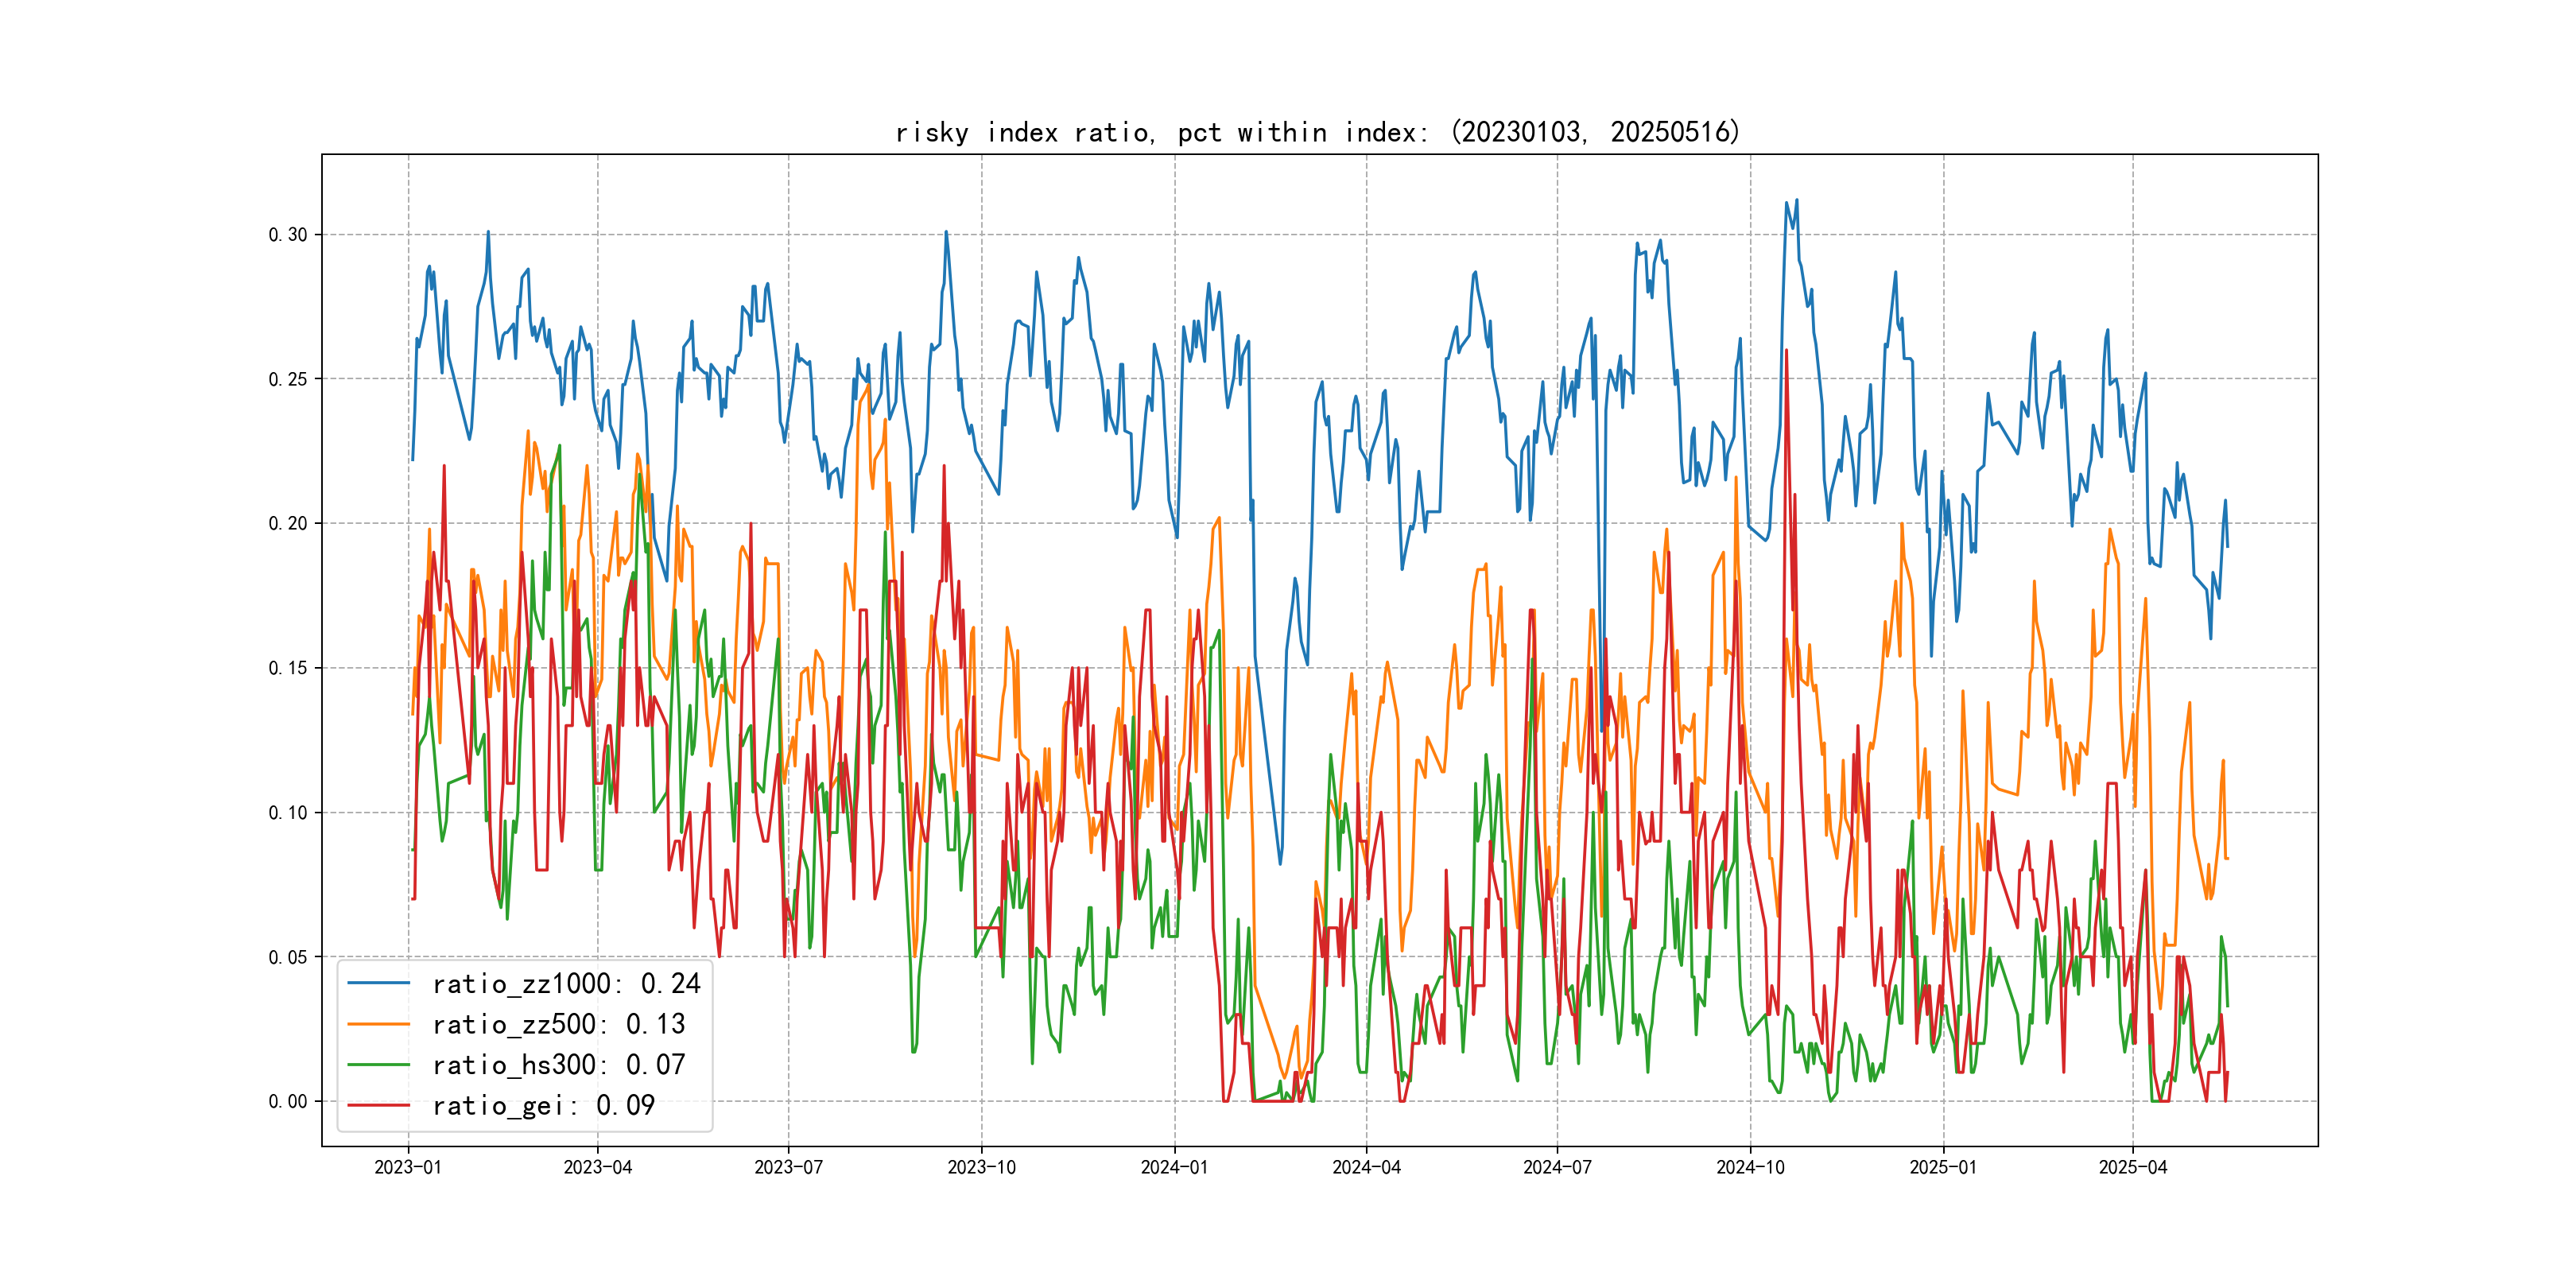Click the 0.00 y-axis tick label
This screenshot has height=1288, width=2576.
coord(288,1101)
